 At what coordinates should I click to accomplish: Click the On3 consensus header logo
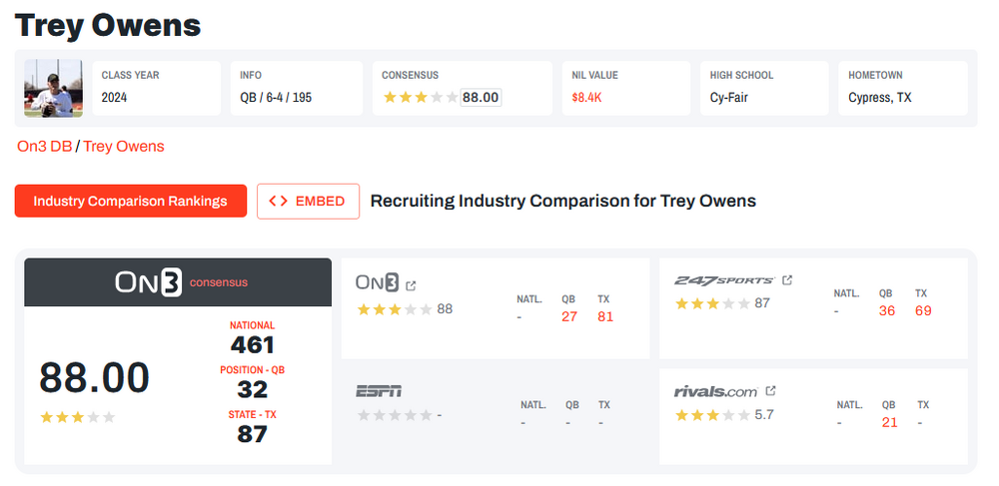pyautogui.click(x=148, y=282)
